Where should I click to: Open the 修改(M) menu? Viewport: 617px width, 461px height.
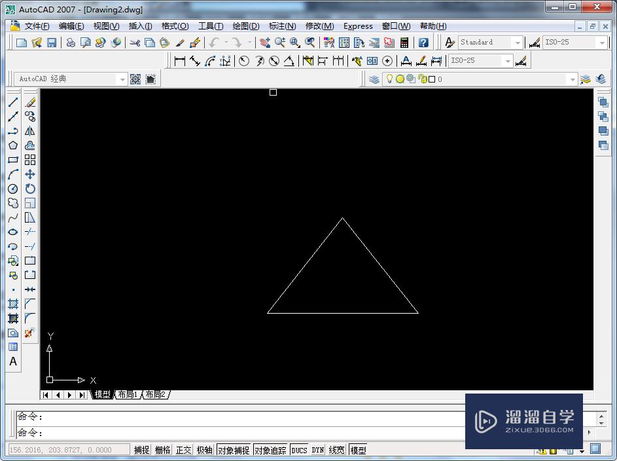tap(320, 26)
